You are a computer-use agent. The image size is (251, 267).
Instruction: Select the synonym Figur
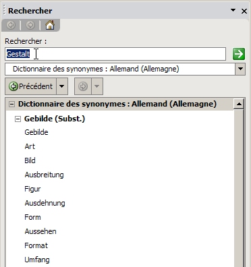click(x=32, y=189)
